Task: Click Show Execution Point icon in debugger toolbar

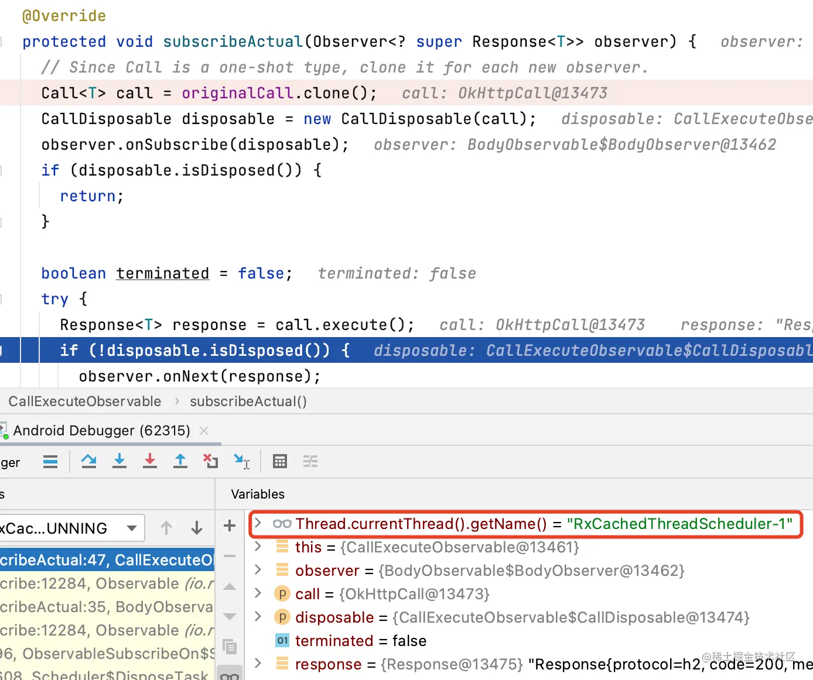Action: pyautogui.click(x=50, y=462)
